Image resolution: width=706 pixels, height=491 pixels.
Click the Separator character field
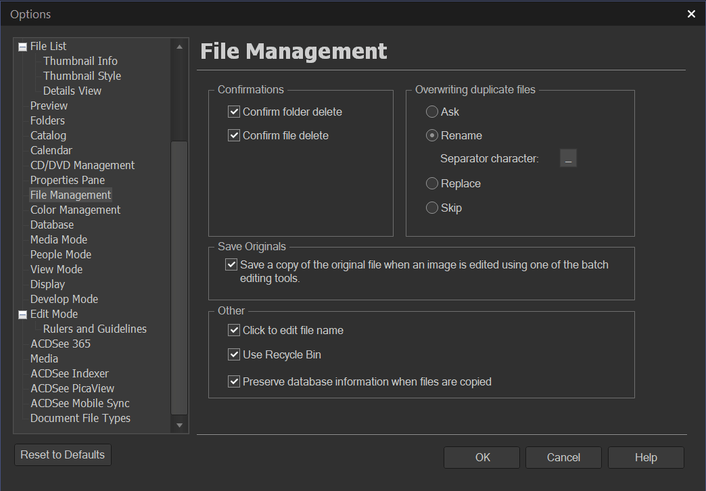[568, 159]
